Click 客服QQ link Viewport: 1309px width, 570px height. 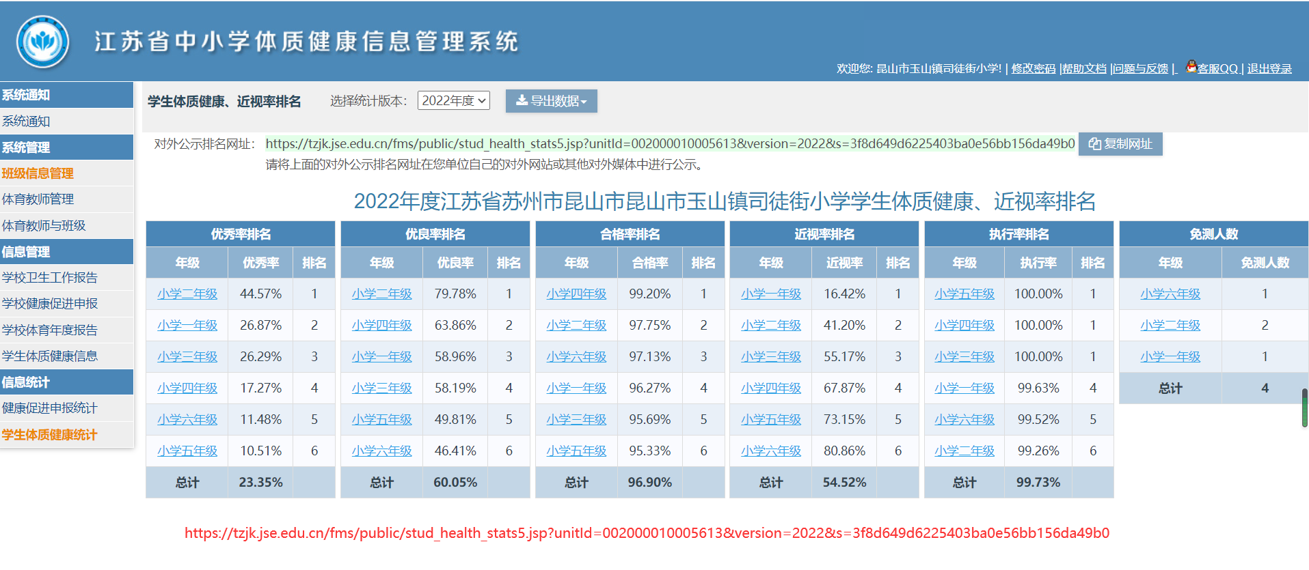pos(1217,69)
